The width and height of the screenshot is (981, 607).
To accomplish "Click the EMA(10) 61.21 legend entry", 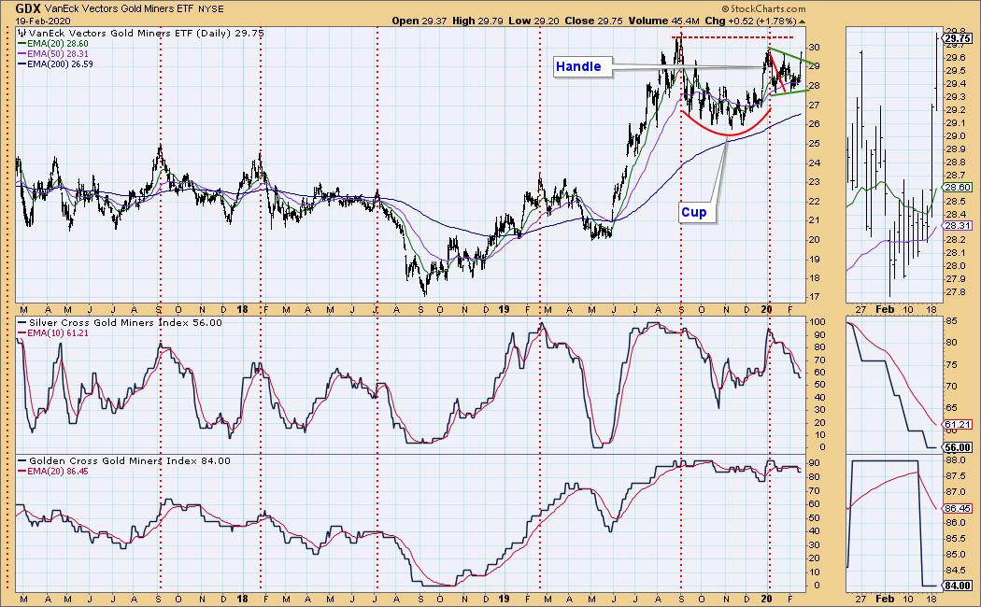I will pos(54,333).
